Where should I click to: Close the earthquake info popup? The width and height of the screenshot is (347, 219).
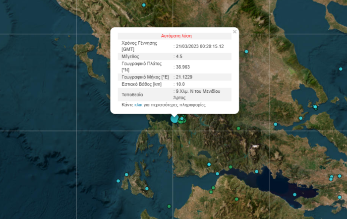point(234,32)
